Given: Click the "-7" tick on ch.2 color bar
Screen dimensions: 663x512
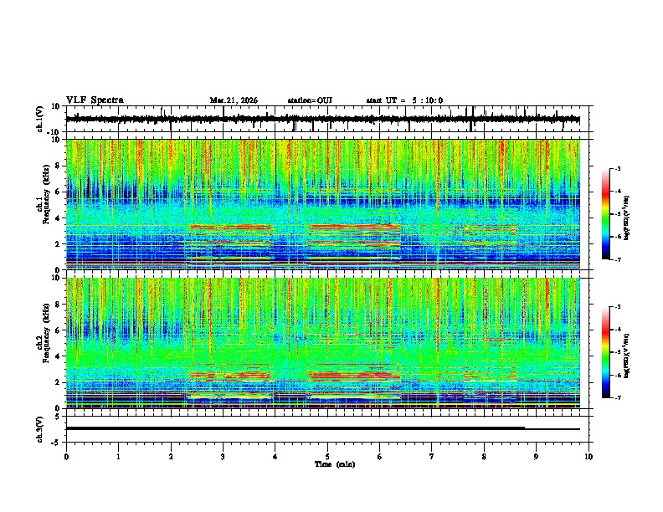Looking at the screenshot, I should (617, 397).
